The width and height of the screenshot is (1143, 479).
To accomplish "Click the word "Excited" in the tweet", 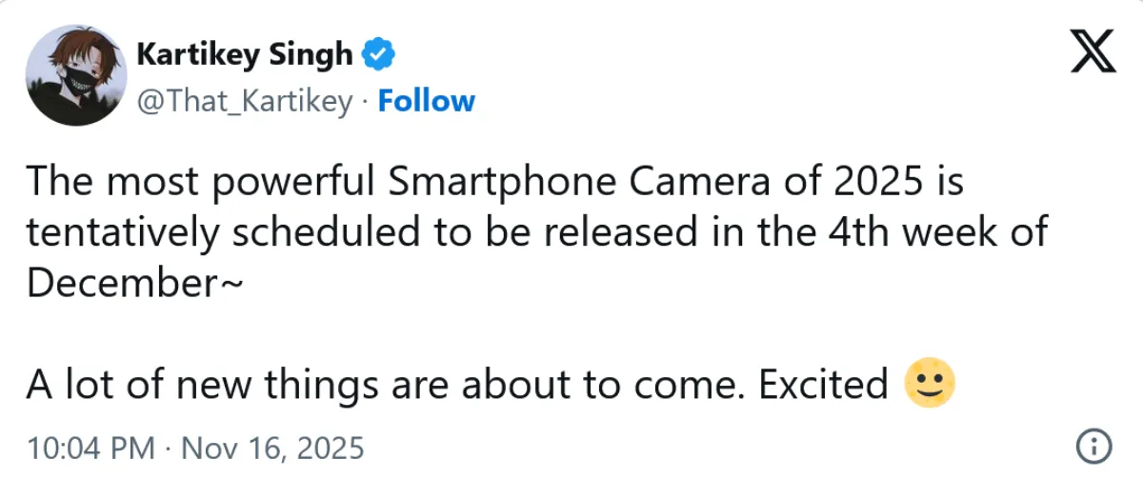I will [x=823, y=385].
